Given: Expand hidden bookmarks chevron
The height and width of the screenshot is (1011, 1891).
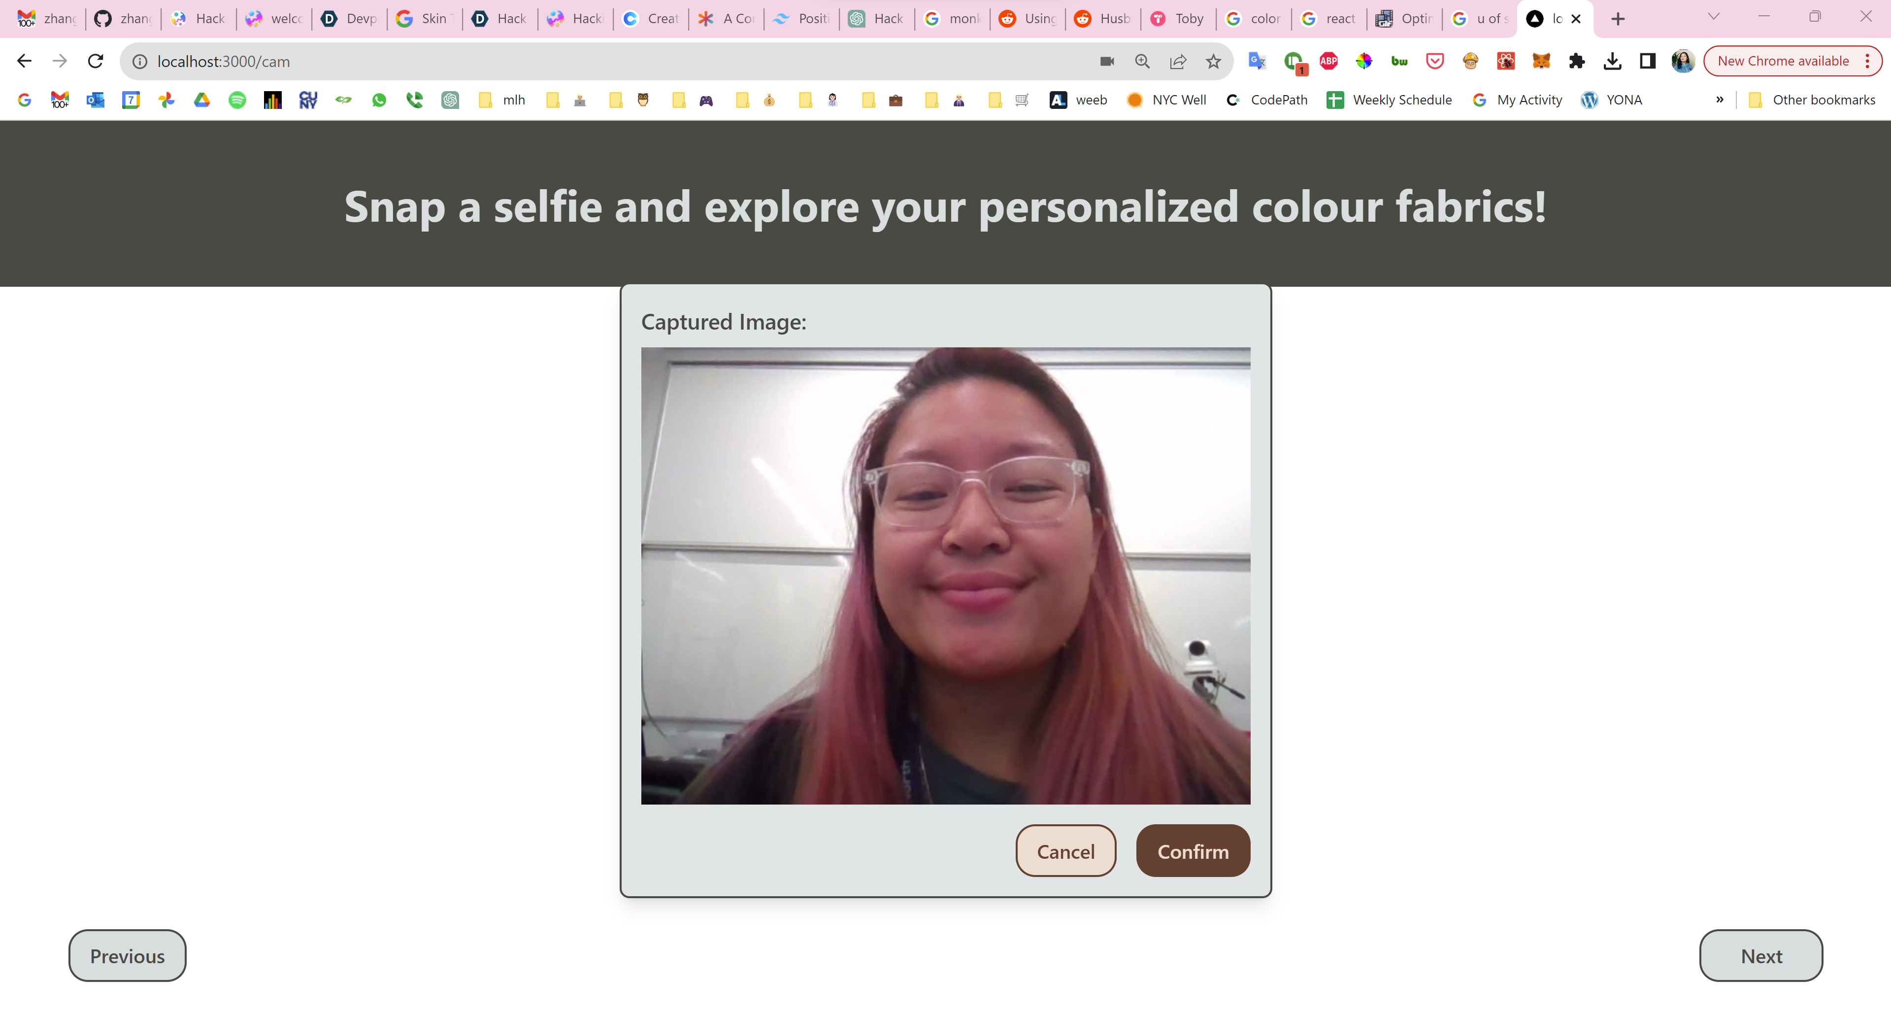Looking at the screenshot, I should pos(1719,100).
